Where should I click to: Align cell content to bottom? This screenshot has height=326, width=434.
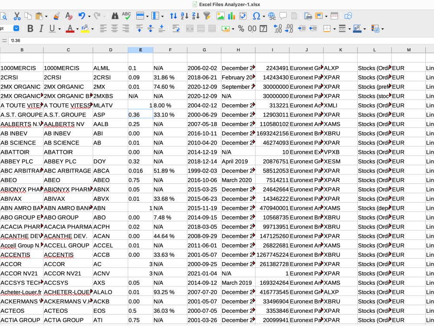161,29
